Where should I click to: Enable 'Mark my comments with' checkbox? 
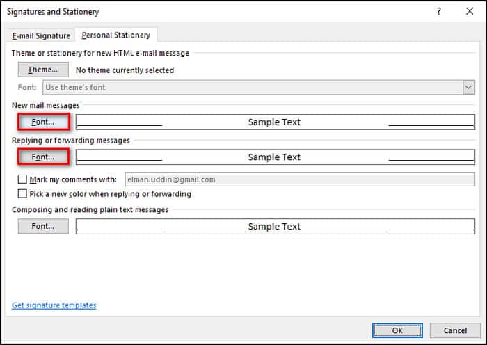point(23,179)
